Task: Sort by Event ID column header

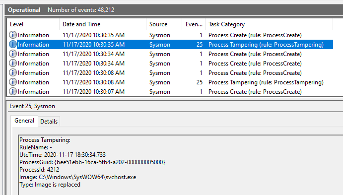Action: [194, 24]
